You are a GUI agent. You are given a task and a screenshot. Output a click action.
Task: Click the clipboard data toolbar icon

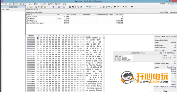coord(59,7)
